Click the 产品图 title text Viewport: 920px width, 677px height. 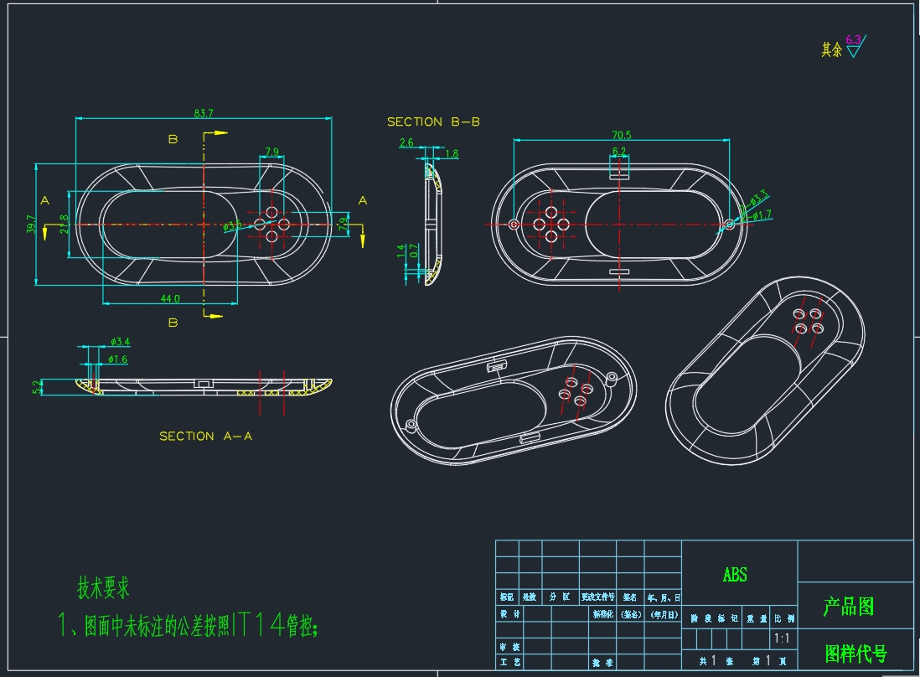(x=849, y=606)
